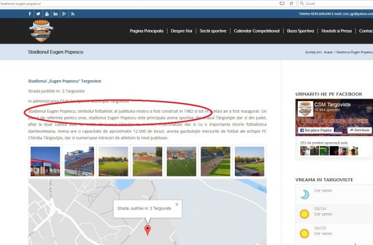Image resolution: width=373 pixels, height=245 pixels.
Task: Open the Google Plus social icon
Action: (65, 13)
